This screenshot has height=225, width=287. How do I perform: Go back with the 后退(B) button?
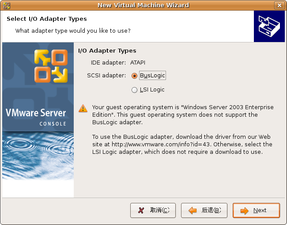click(x=204, y=210)
